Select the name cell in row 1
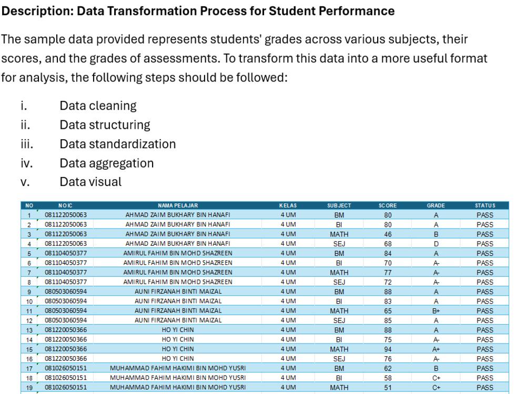Image resolution: width=526 pixels, height=394 pixels. pyautogui.click(x=178, y=215)
